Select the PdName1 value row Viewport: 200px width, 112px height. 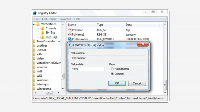[x=115, y=35]
